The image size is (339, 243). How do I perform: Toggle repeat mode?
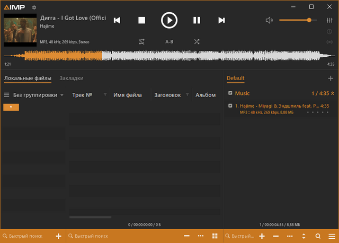[x=141, y=41]
